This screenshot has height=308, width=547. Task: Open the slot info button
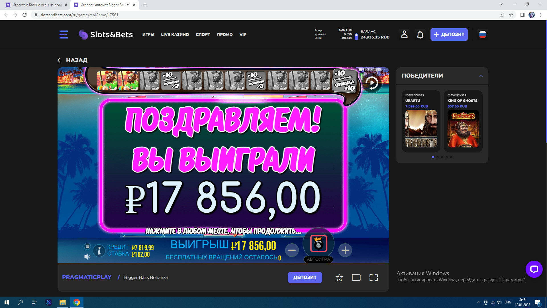point(99,251)
